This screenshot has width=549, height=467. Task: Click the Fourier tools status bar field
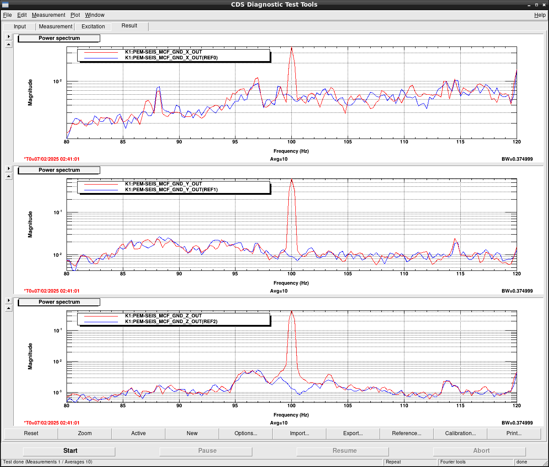click(476, 462)
